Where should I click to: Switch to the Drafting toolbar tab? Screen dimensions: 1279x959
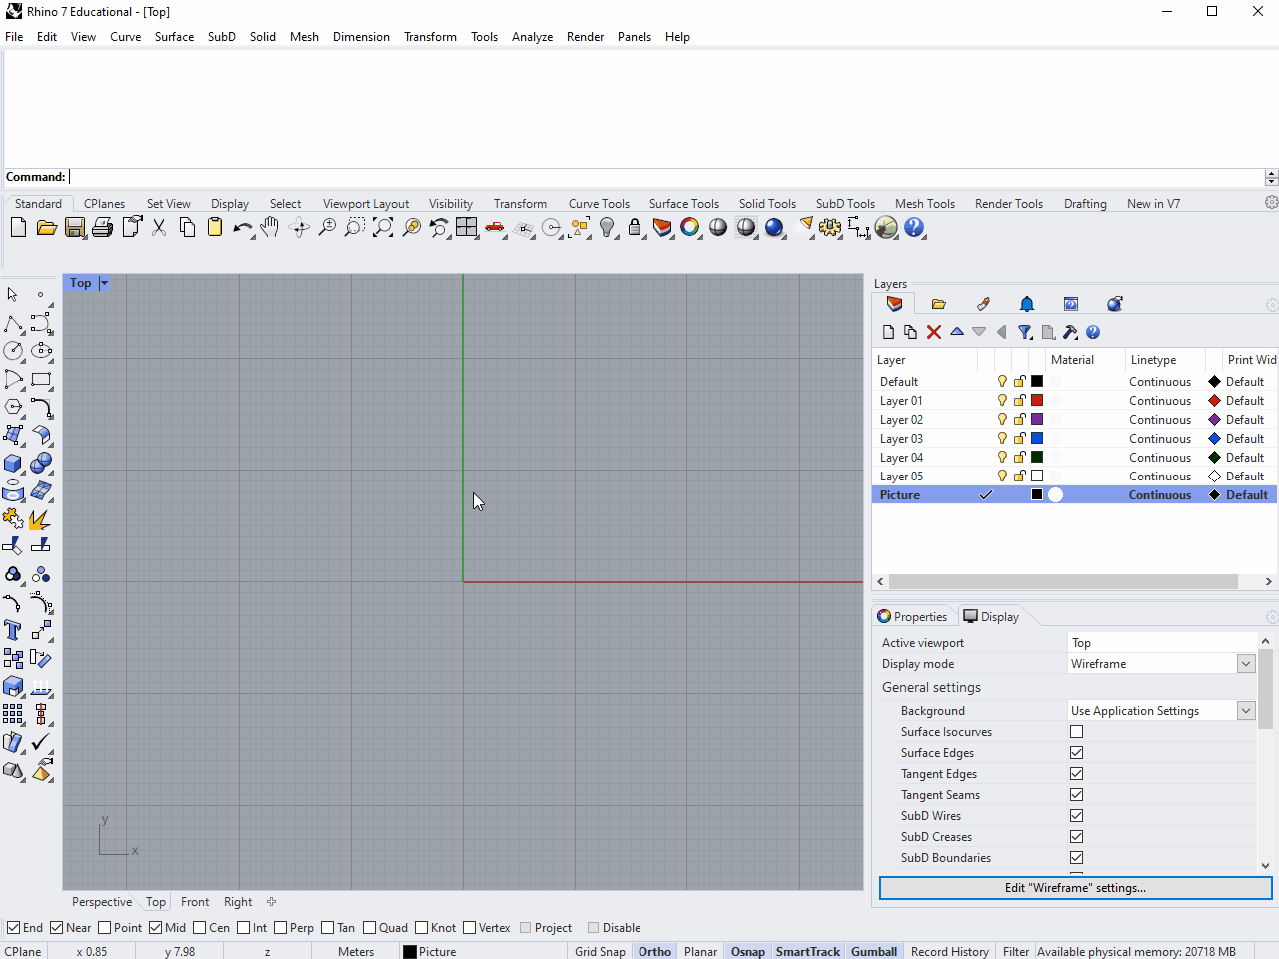coord(1085,204)
